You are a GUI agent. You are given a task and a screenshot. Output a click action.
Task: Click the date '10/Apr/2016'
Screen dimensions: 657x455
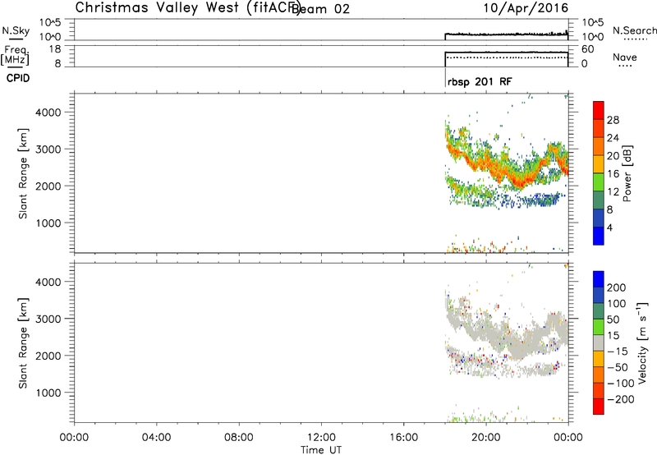click(526, 8)
